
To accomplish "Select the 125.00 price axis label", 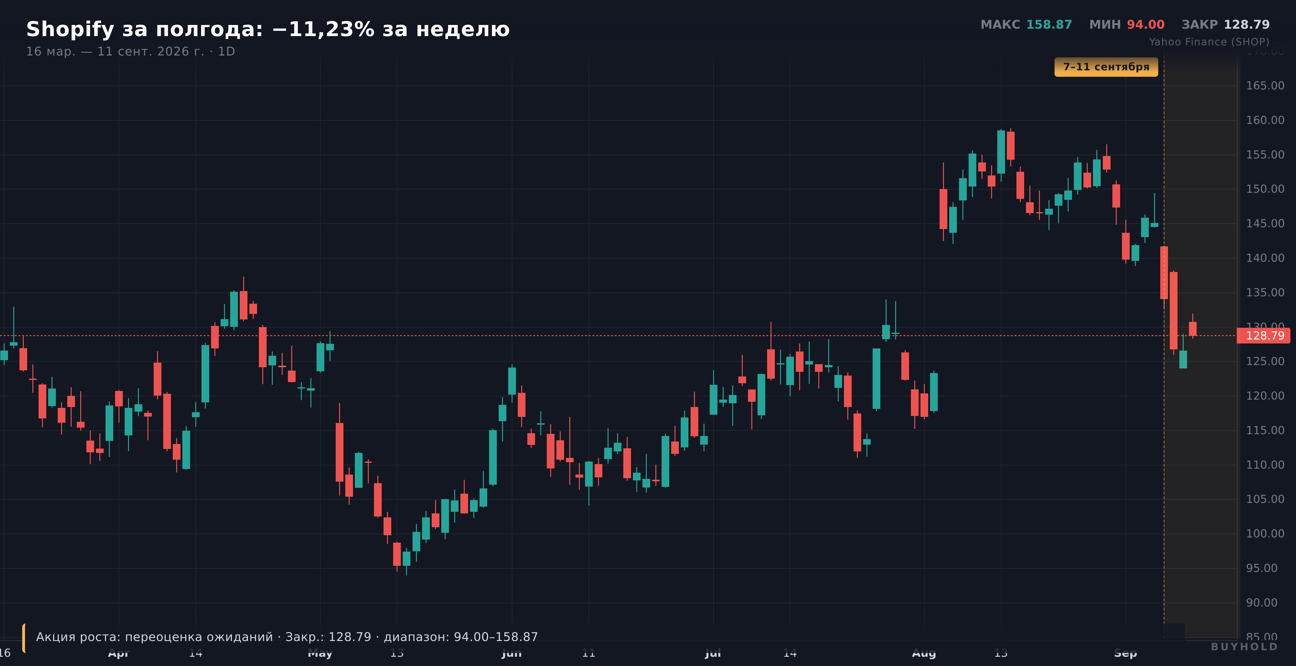I will click(1265, 361).
